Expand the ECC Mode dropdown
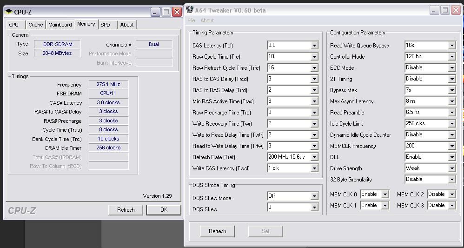The width and height of the screenshot is (464, 248). pyautogui.click(x=452, y=68)
